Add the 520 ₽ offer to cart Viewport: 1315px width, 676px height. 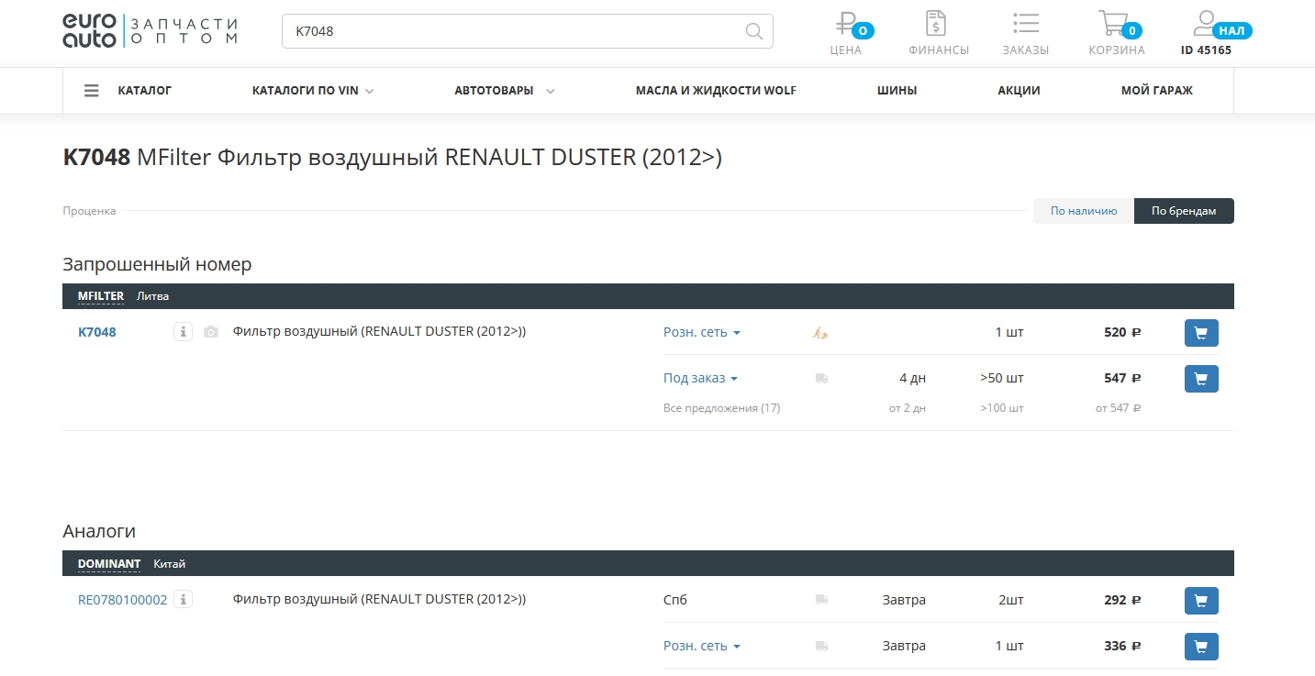[1201, 333]
